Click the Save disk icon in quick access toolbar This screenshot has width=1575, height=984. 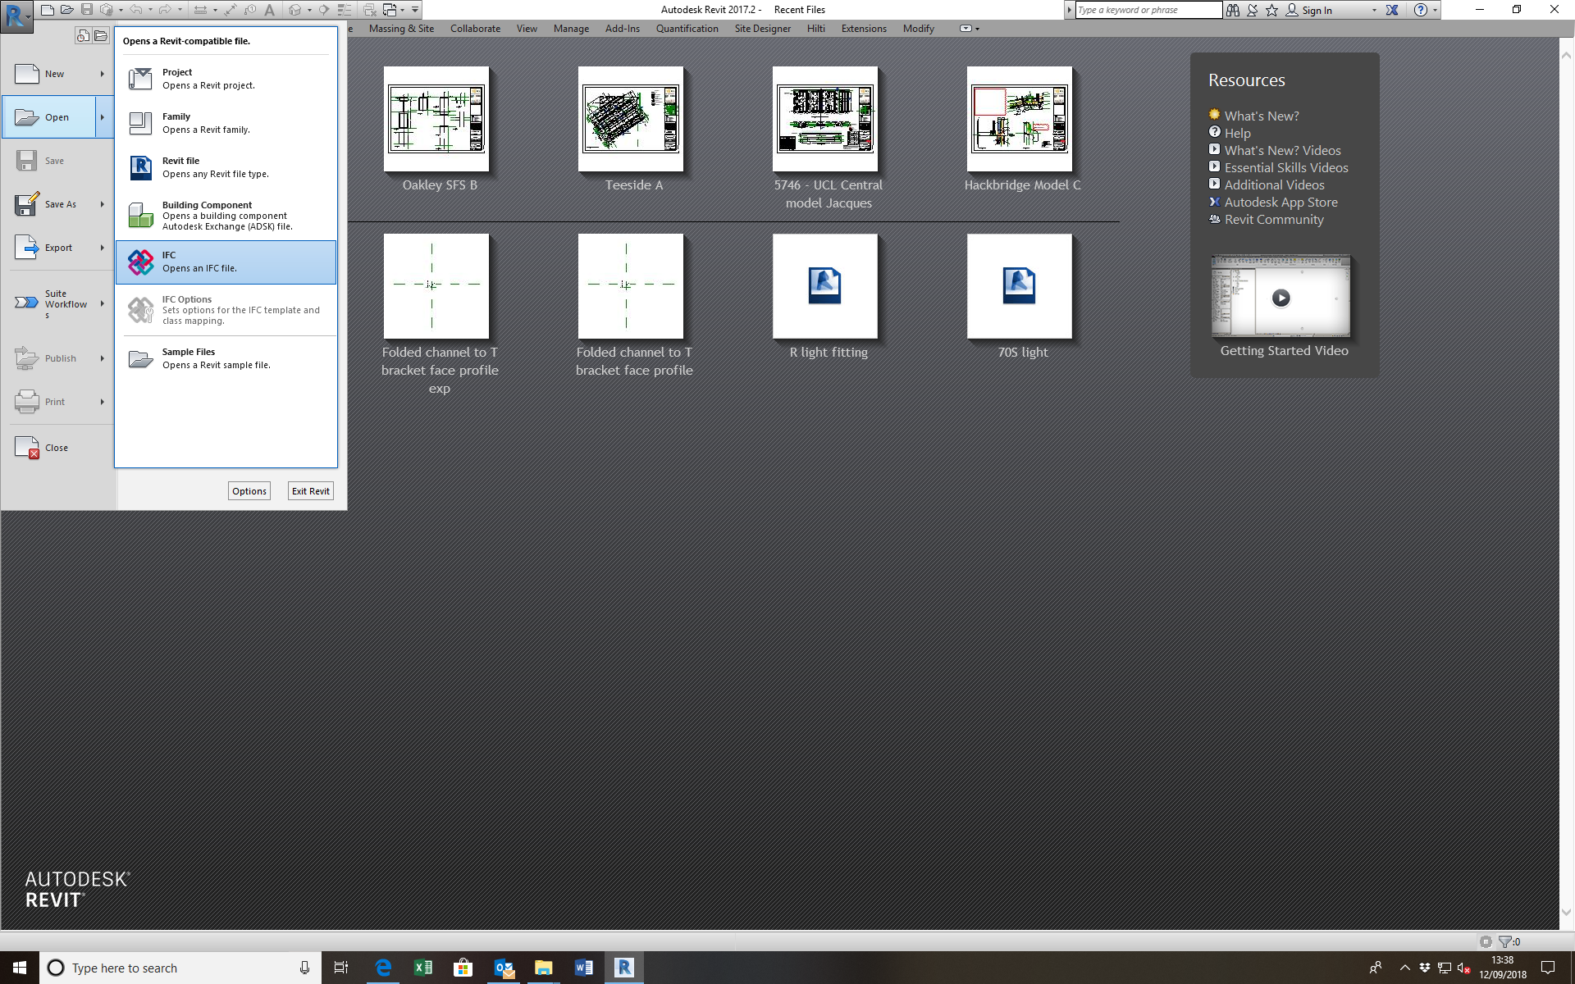[x=87, y=10]
